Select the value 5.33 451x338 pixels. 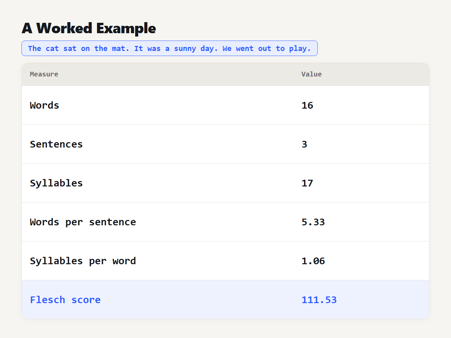pyautogui.click(x=313, y=222)
